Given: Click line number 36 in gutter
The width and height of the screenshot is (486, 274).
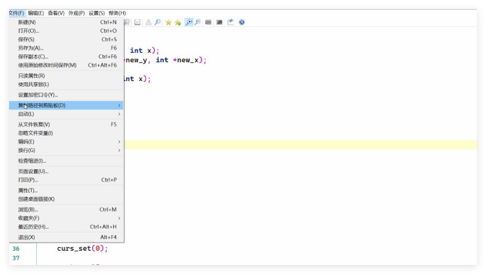Looking at the screenshot, I should 16,248.
